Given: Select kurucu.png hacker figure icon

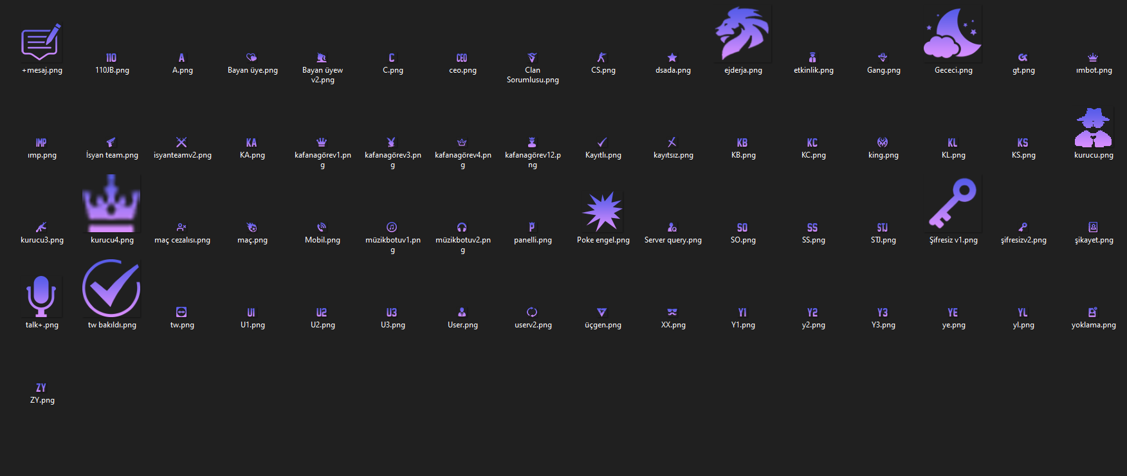Looking at the screenshot, I should [1093, 127].
